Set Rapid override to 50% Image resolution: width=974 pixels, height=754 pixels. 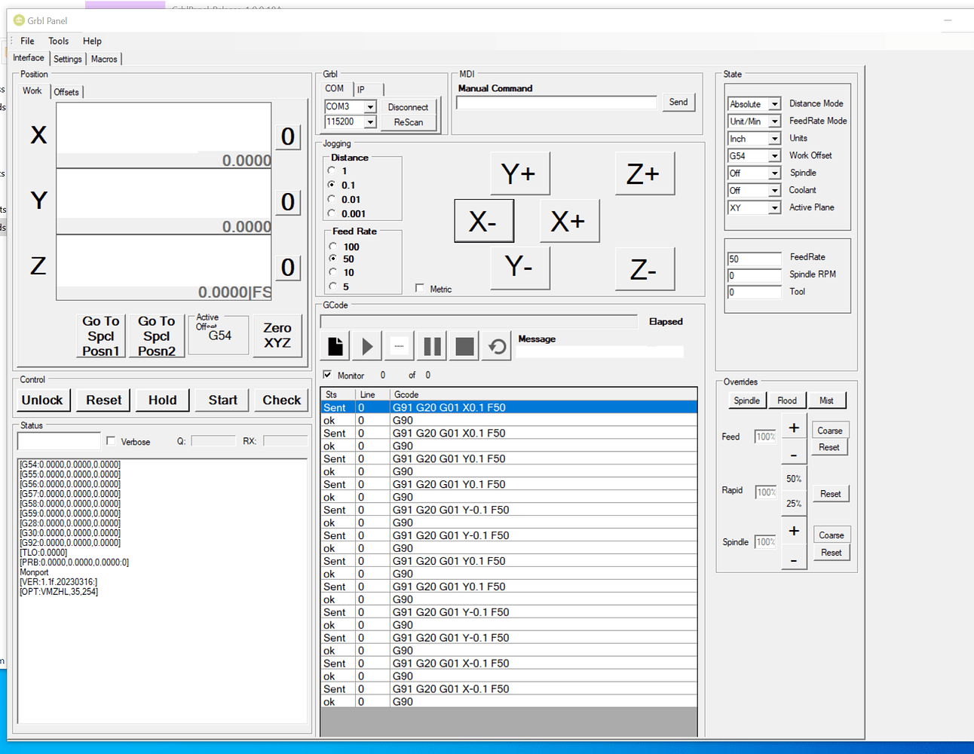(794, 478)
